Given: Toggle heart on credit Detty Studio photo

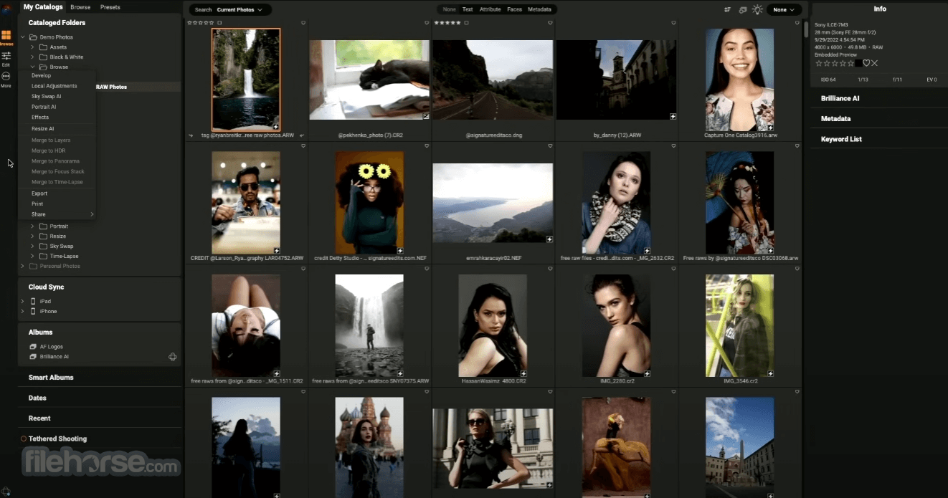Looking at the screenshot, I should [427, 146].
